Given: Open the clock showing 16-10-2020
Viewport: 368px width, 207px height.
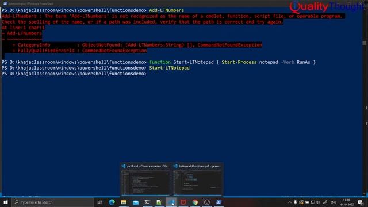Looking at the screenshot, I should [x=346, y=202].
